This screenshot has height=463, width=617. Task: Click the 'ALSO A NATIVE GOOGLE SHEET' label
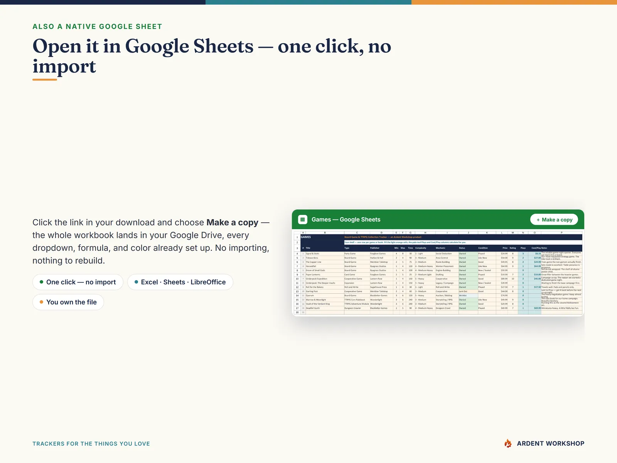[x=97, y=27]
